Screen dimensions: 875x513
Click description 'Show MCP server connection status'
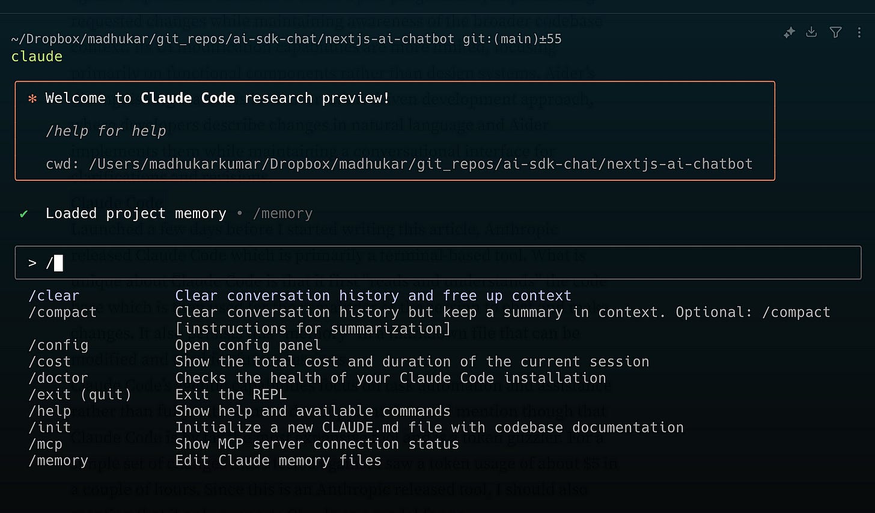(317, 444)
